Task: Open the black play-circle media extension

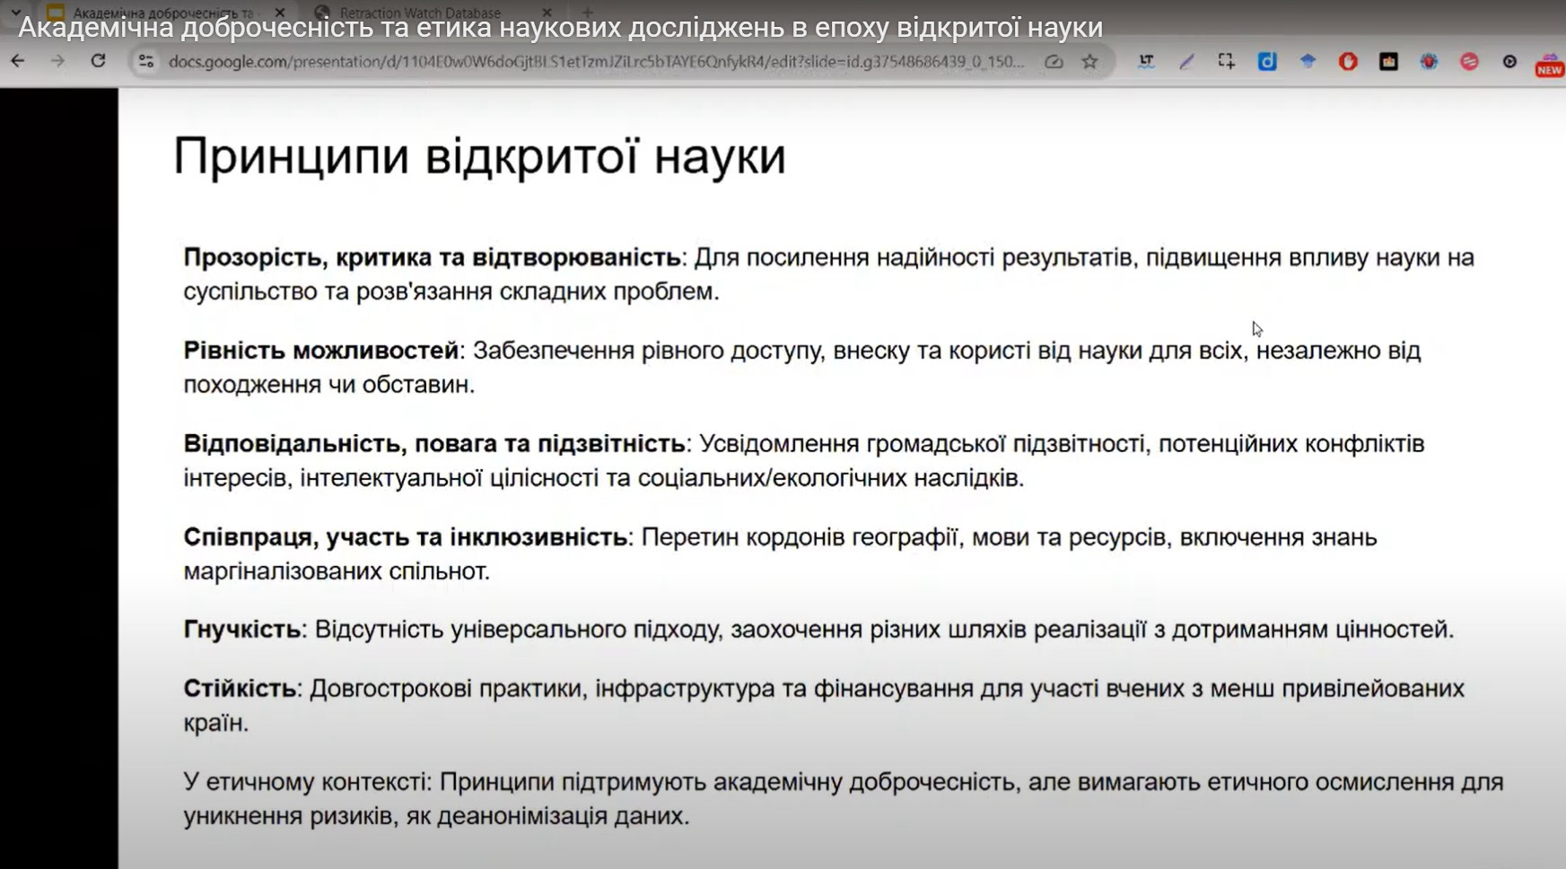Action: (1509, 61)
